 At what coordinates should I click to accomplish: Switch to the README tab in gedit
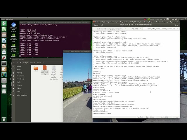[135, 29]
